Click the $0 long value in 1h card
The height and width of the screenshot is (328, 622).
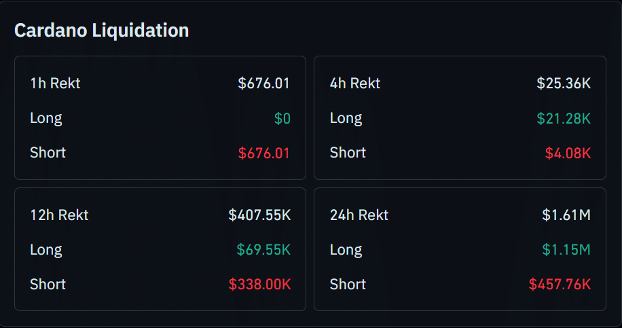point(282,119)
